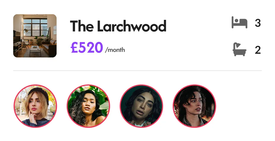Open the living room apartment thumbnail
Screen dimensions: 275x141
[35, 36]
